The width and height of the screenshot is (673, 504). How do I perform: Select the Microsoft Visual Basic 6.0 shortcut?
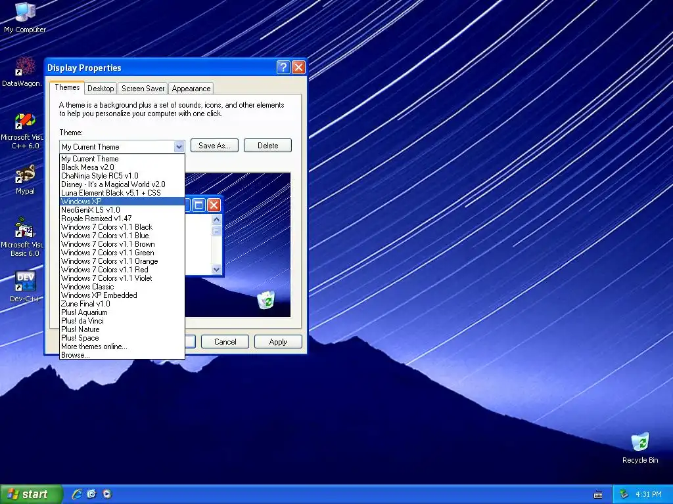pos(24,237)
